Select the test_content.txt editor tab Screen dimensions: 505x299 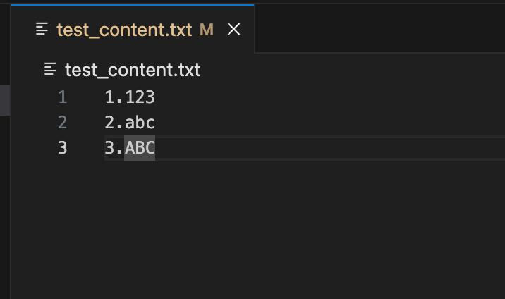click(133, 29)
